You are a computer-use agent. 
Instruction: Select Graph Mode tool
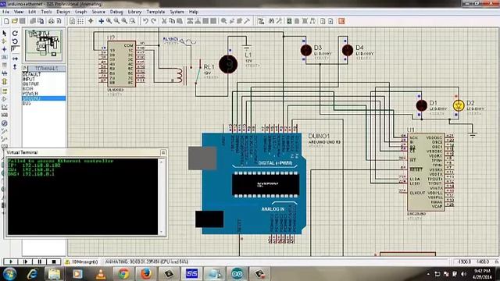(x=5, y=107)
